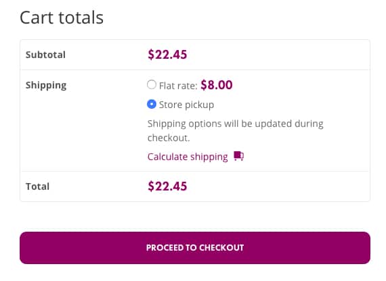Click the Cart totals heading
The width and height of the screenshot is (386, 281).
pos(62,18)
